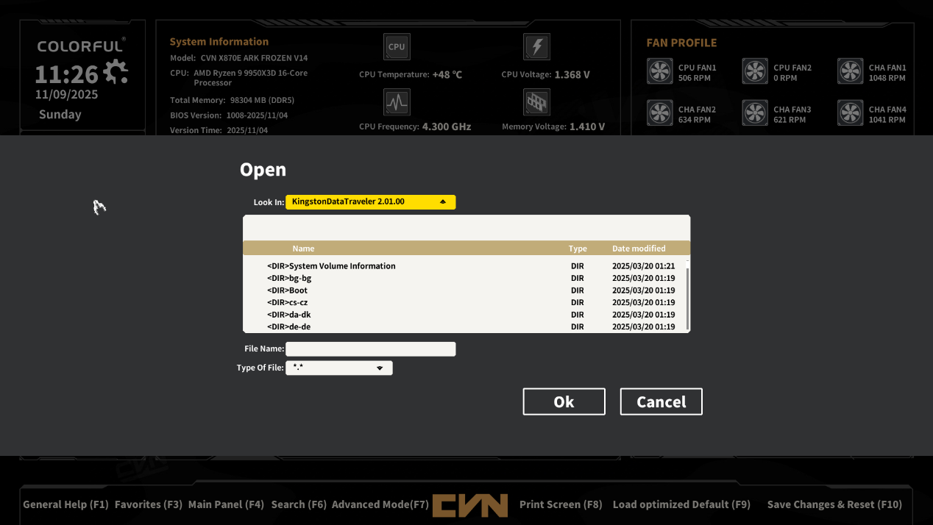
Task: Select the CHA FAN3 fan icon
Action: click(755, 114)
